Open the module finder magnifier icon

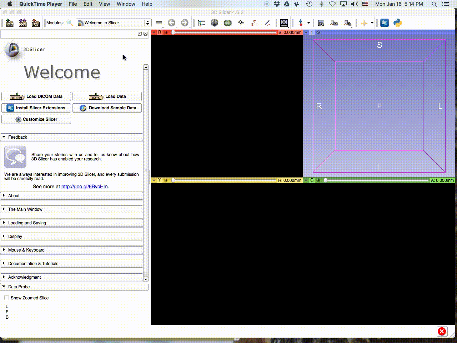(70, 23)
